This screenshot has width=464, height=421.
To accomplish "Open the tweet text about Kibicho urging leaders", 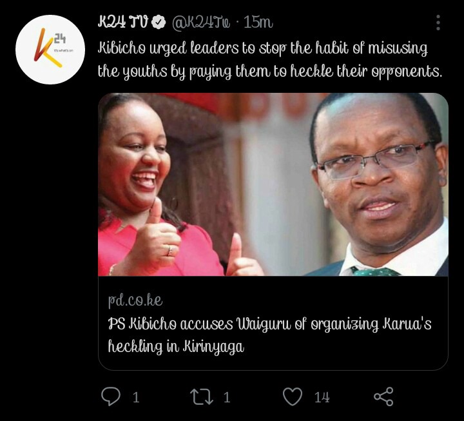I will (x=269, y=60).
